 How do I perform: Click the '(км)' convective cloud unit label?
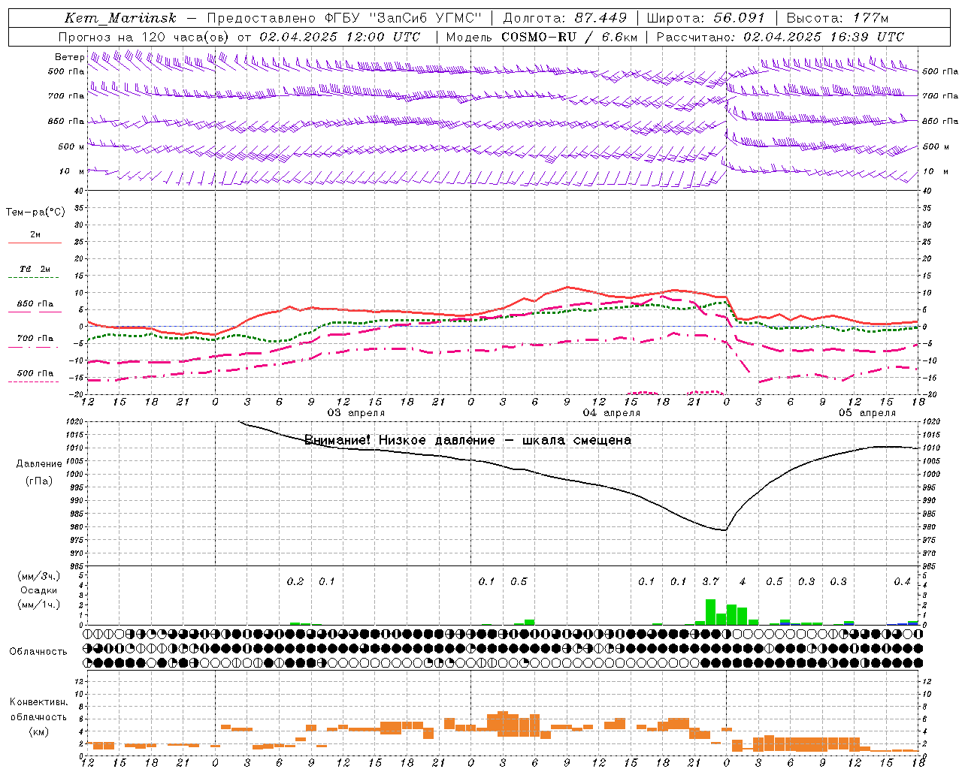(x=39, y=731)
